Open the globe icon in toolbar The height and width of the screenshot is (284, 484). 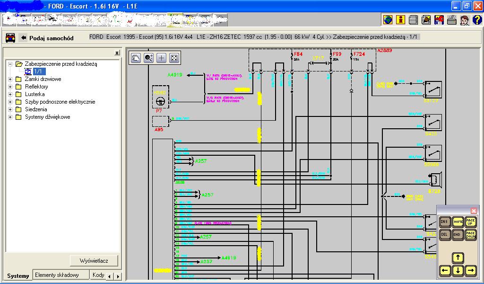[388, 20]
